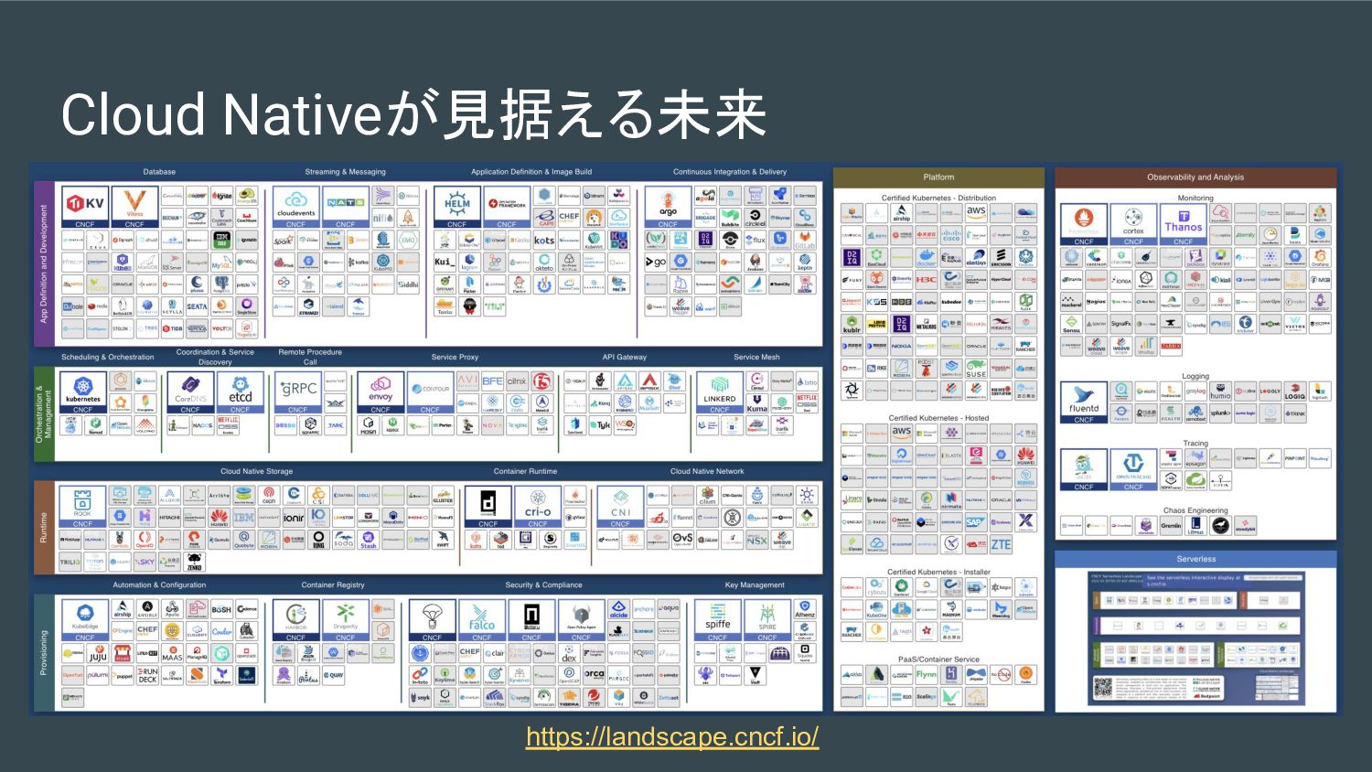Select the Remote Procedure Call label
This screenshot has width=1372, height=772.
pos(310,357)
